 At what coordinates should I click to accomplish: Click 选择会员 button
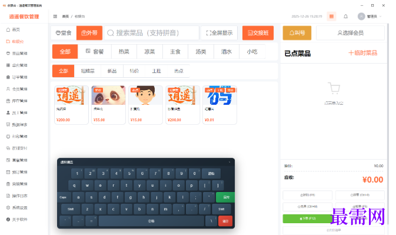pyautogui.click(x=351, y=33)
